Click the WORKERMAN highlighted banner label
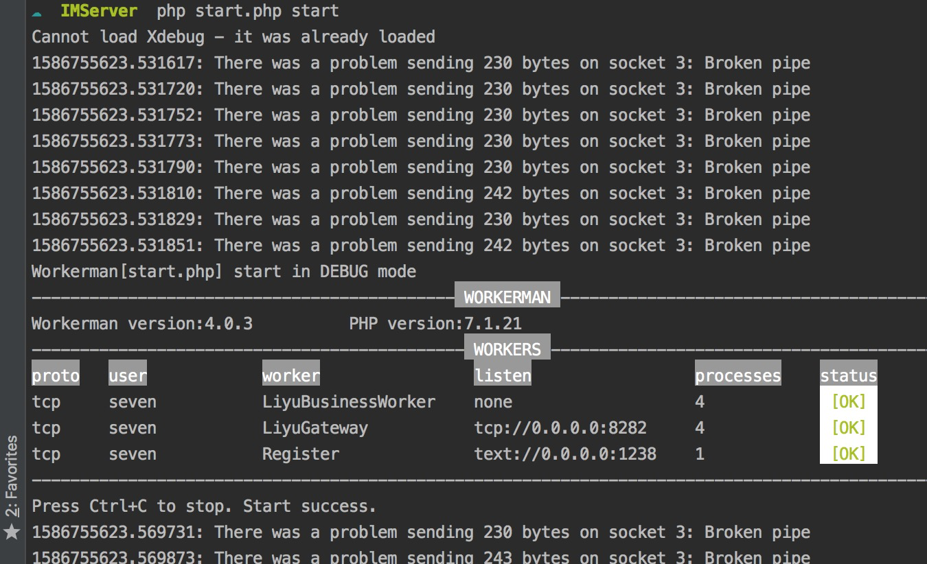 click(507, 297)
